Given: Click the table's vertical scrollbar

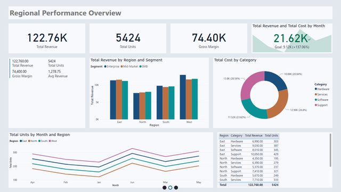Looking at the screenshot, I should (x=330, y=150).
